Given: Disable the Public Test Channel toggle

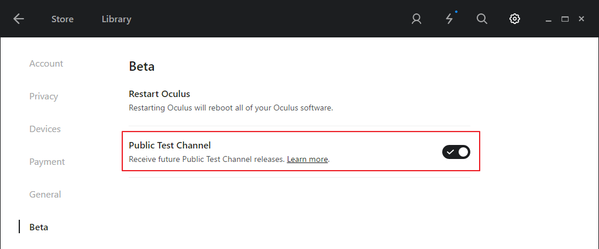Looking at the screenshot, I should pyautogui.click(x=456, y=152).
